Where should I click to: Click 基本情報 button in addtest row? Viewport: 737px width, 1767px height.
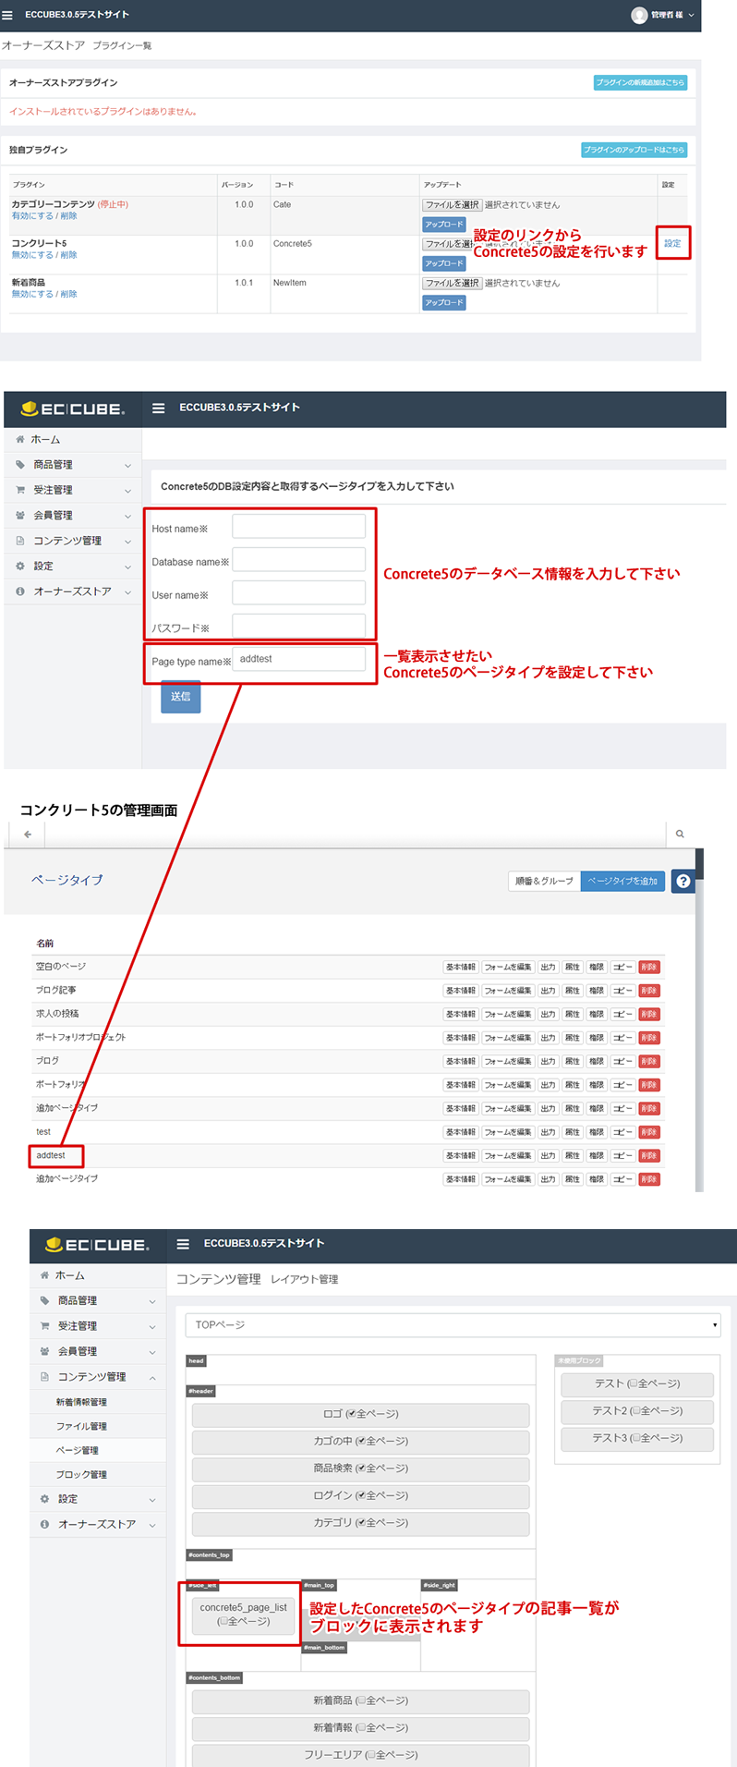point(461,1155)
